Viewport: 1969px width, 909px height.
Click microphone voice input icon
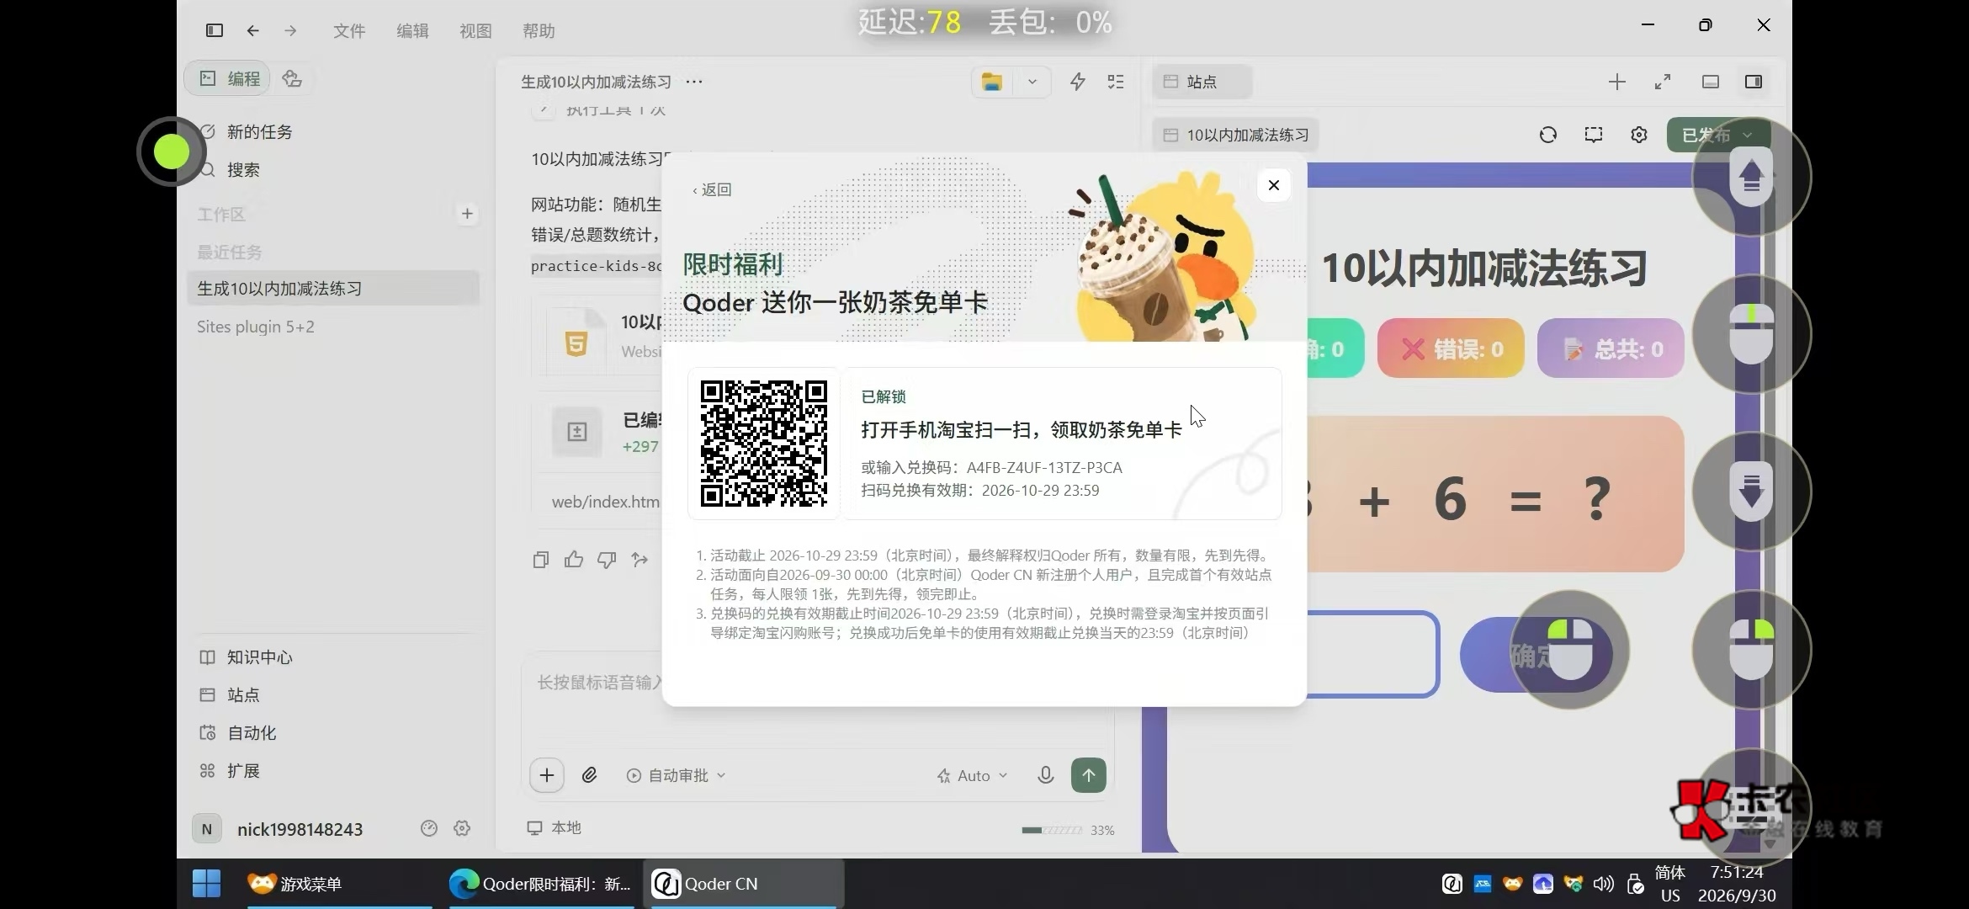pos(1046,775)
